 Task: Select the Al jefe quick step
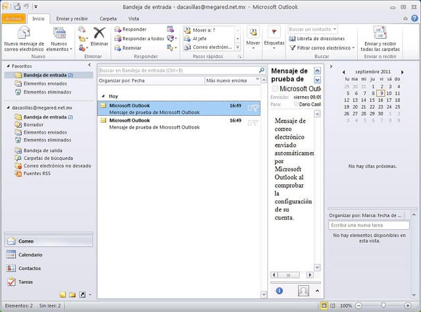[x=195, y=39]
